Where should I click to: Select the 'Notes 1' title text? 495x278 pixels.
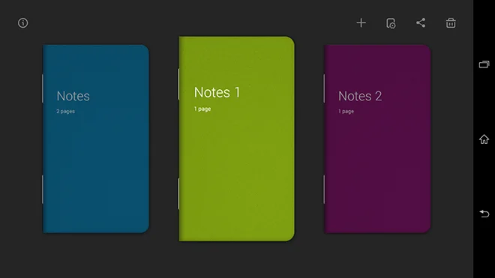tap(217, 92)
